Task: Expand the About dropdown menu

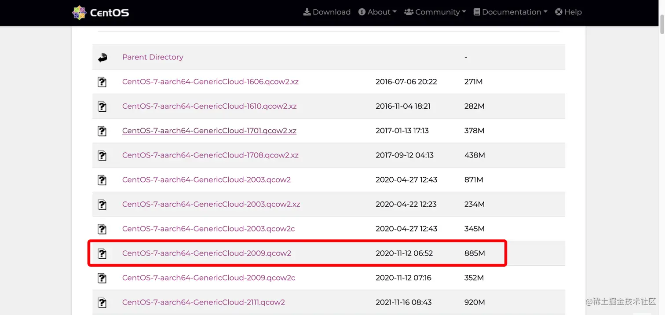Action: (x=377, y=12)
